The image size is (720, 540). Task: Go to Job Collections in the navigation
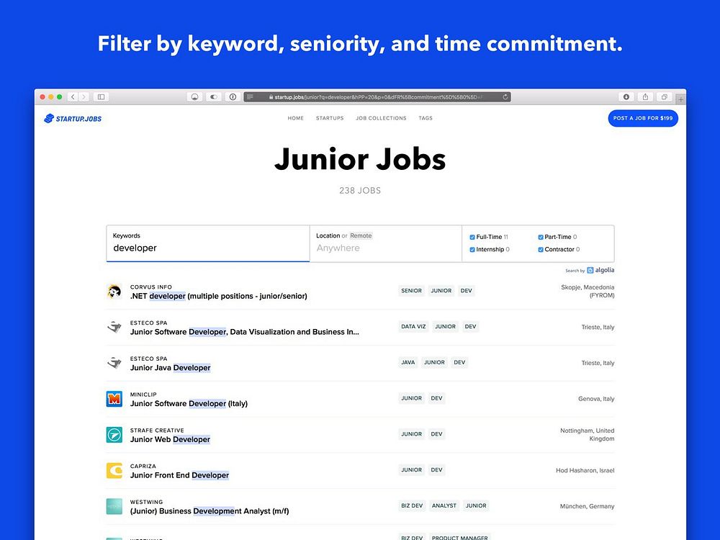tap(381, 118)
